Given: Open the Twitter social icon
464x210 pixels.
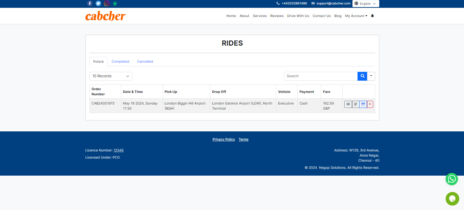Looking at the screenshot, I should [98, 3].
